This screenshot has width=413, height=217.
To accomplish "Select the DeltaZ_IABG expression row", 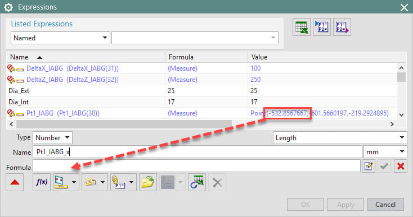I will pos(201,80).
